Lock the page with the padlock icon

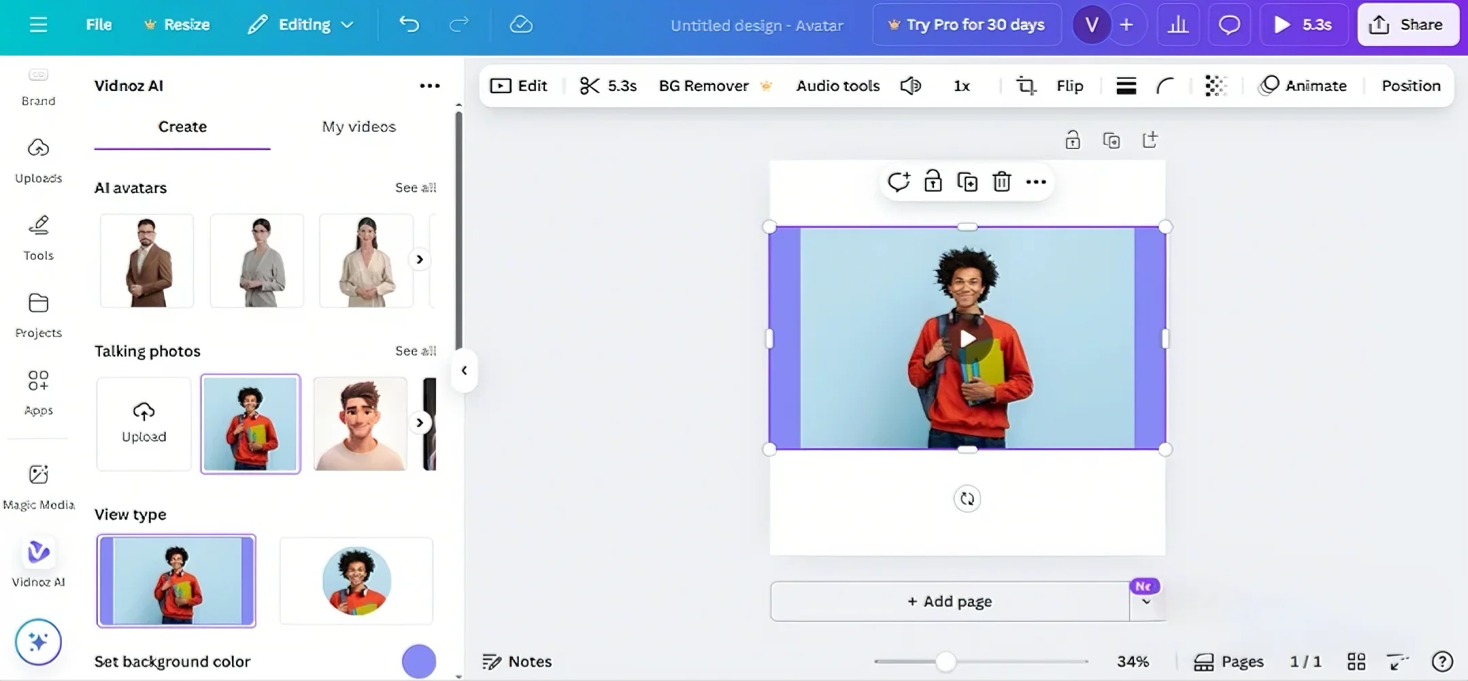tap(1073, 140)
